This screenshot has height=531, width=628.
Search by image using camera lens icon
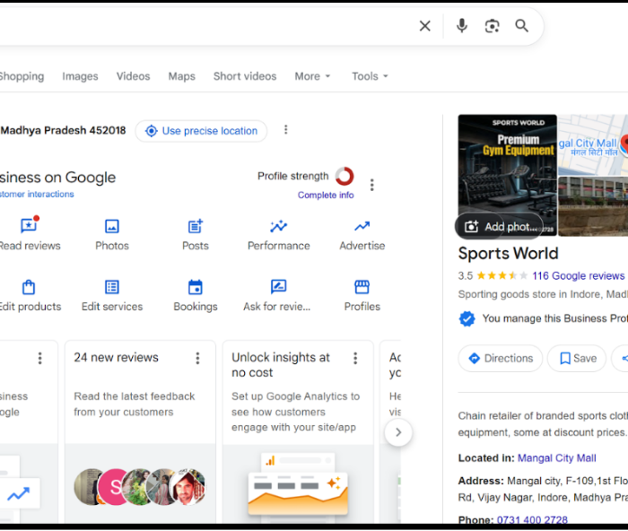pos(492,26)
